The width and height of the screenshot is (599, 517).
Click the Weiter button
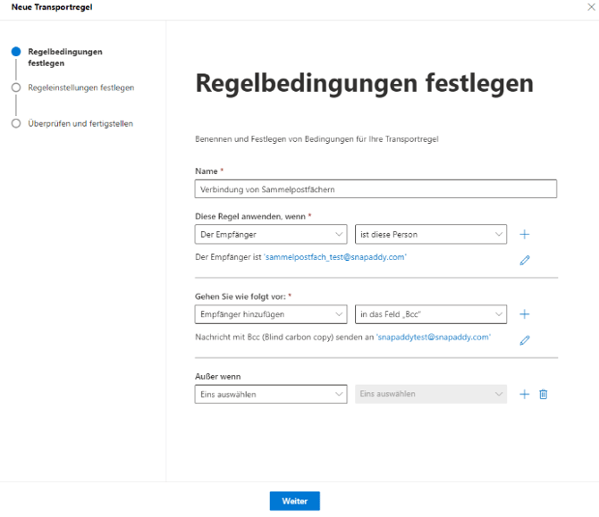click(x=294, y=501)
